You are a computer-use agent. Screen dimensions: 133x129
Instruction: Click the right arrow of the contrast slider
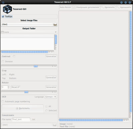55,66
